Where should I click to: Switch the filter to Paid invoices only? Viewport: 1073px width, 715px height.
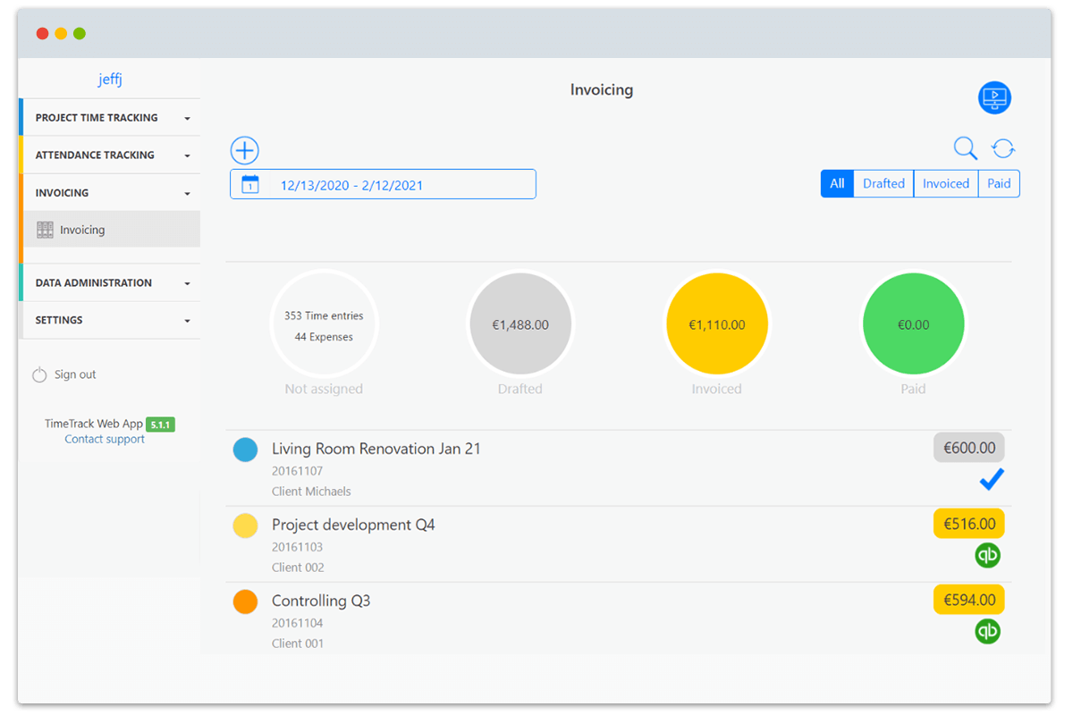999,183
